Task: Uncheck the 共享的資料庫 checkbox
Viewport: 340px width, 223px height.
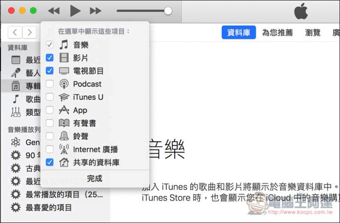Action: click(x=50, y=162)
